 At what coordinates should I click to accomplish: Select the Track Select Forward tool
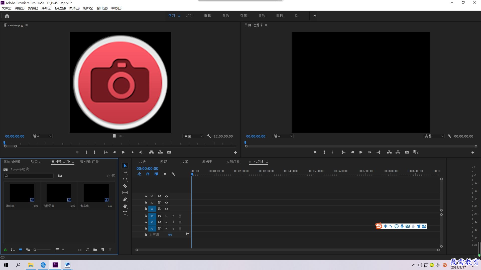(x=125, y=172)
